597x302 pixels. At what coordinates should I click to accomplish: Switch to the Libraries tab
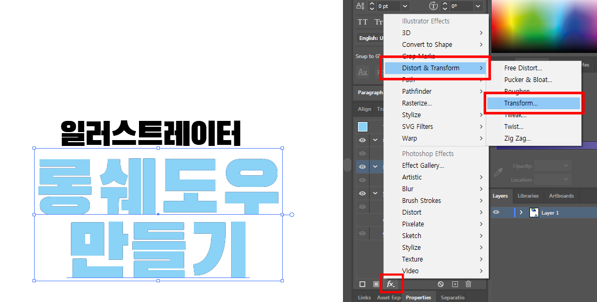528,196
